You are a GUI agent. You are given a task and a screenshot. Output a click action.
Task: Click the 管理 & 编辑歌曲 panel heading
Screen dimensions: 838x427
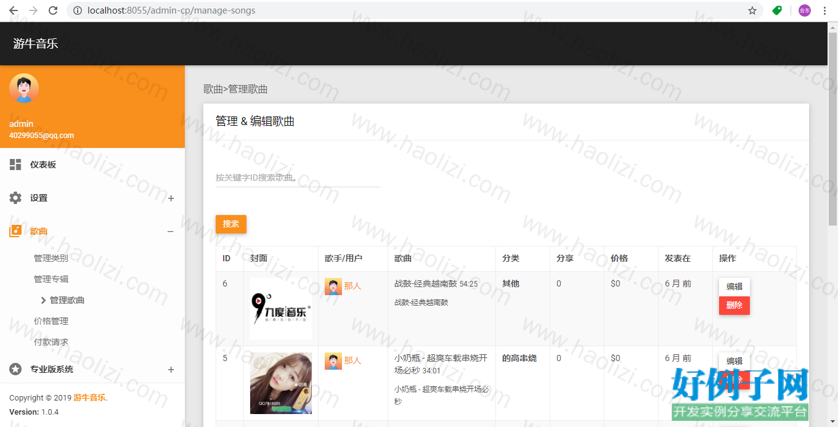(255, 121)
